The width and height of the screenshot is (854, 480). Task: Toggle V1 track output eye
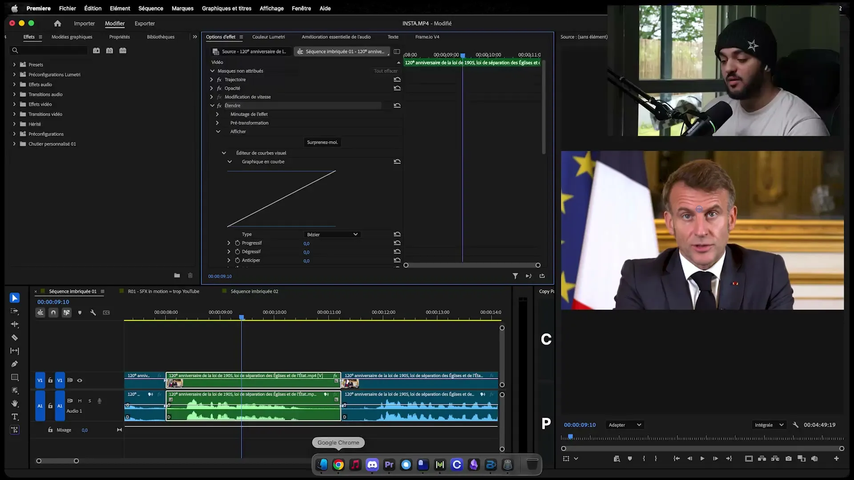click(80, 380)
